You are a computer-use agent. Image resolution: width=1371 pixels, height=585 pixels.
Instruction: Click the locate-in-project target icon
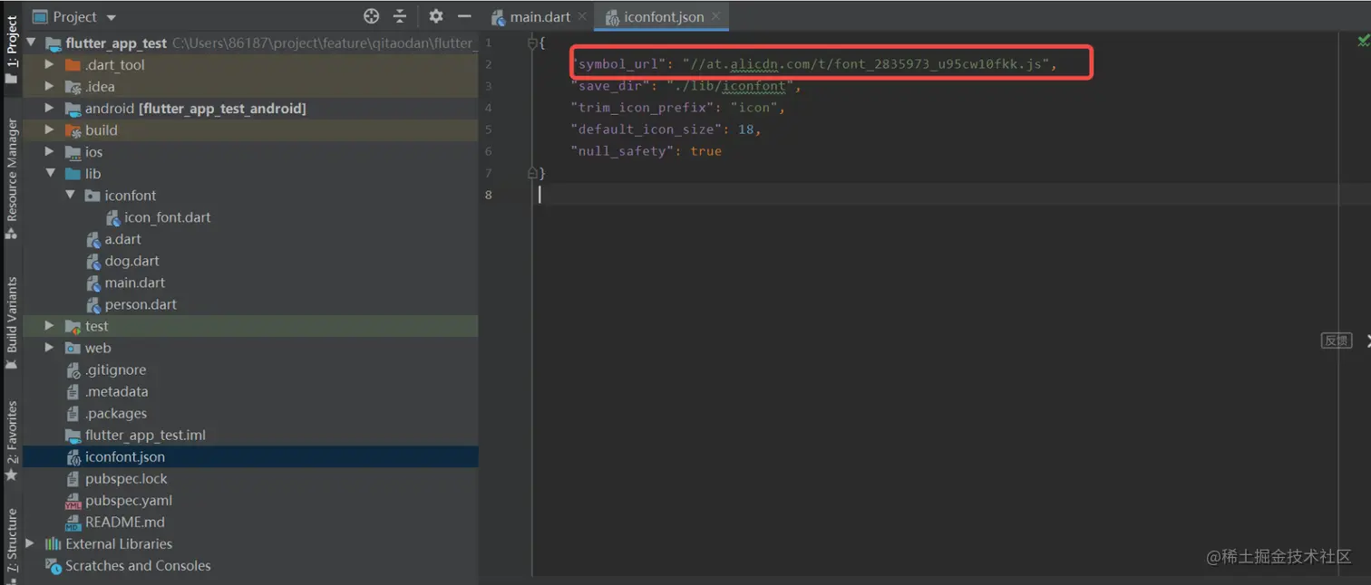click(x=371, y=16)
